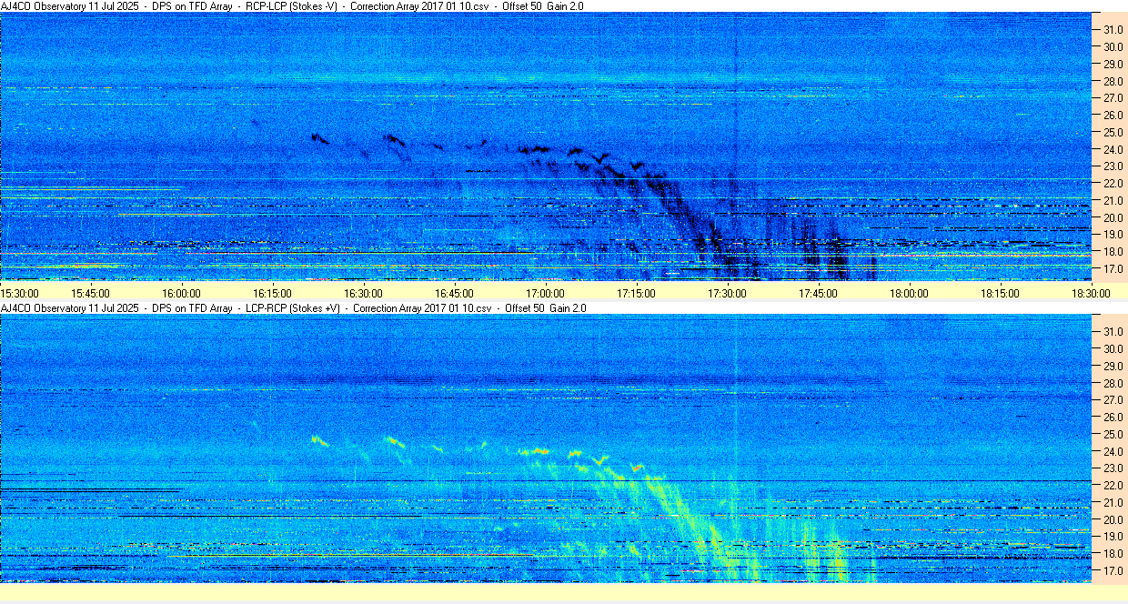Image resolution: width=1128 pixels, height=604 pixels.
Task: Select the 15:30:00 time axis label
Action: pos(19,293)
